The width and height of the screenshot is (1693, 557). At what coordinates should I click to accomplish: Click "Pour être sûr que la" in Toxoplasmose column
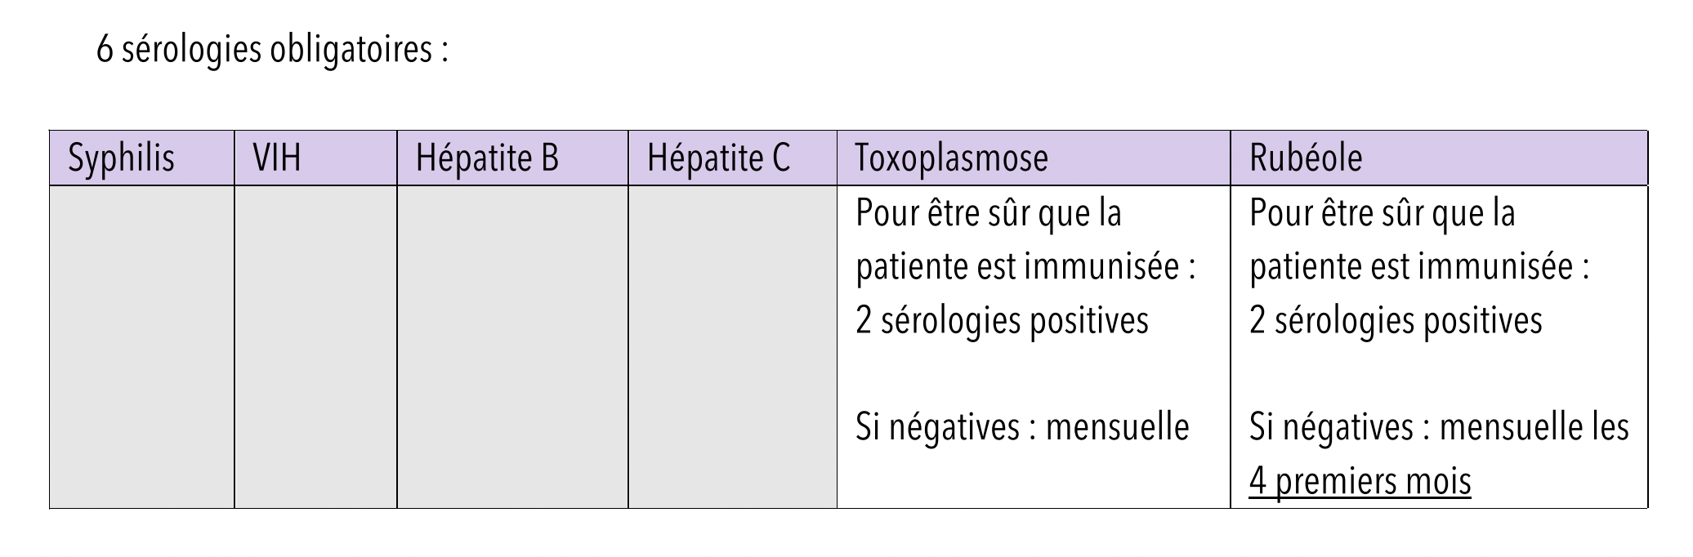pyautogui.click(x=989, y=214)
